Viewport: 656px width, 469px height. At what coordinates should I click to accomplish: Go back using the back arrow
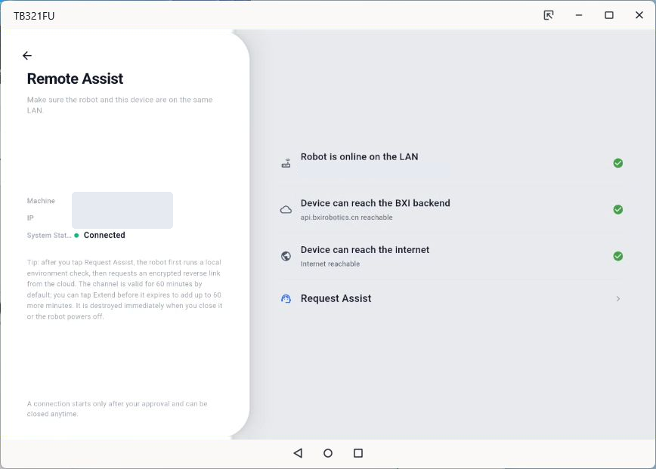pos(27,56)
